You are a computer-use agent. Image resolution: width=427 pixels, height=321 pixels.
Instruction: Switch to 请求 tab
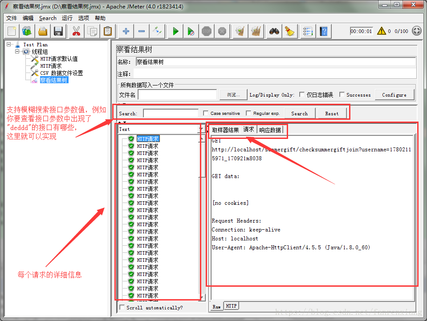(248, 129)
